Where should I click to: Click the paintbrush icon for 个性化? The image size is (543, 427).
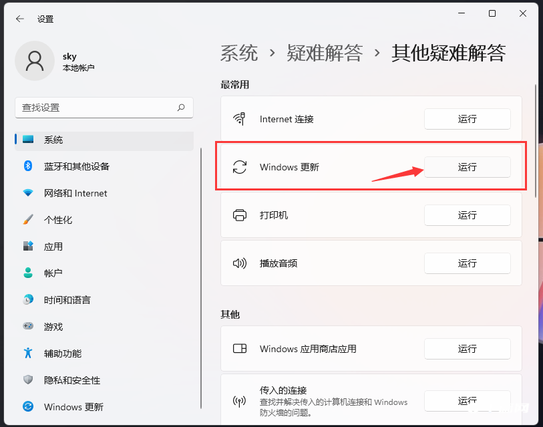(x=27, y=220)
